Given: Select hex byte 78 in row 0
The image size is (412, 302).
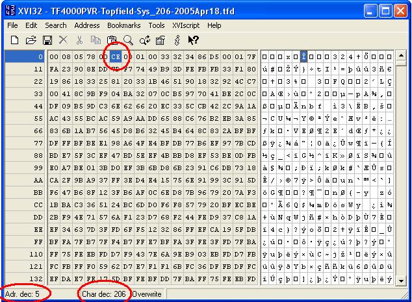Looking at the screenshot, I should point(91,57).
